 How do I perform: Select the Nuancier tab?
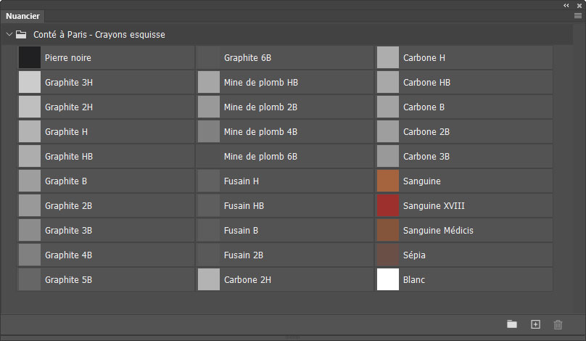tap(23, 16)
